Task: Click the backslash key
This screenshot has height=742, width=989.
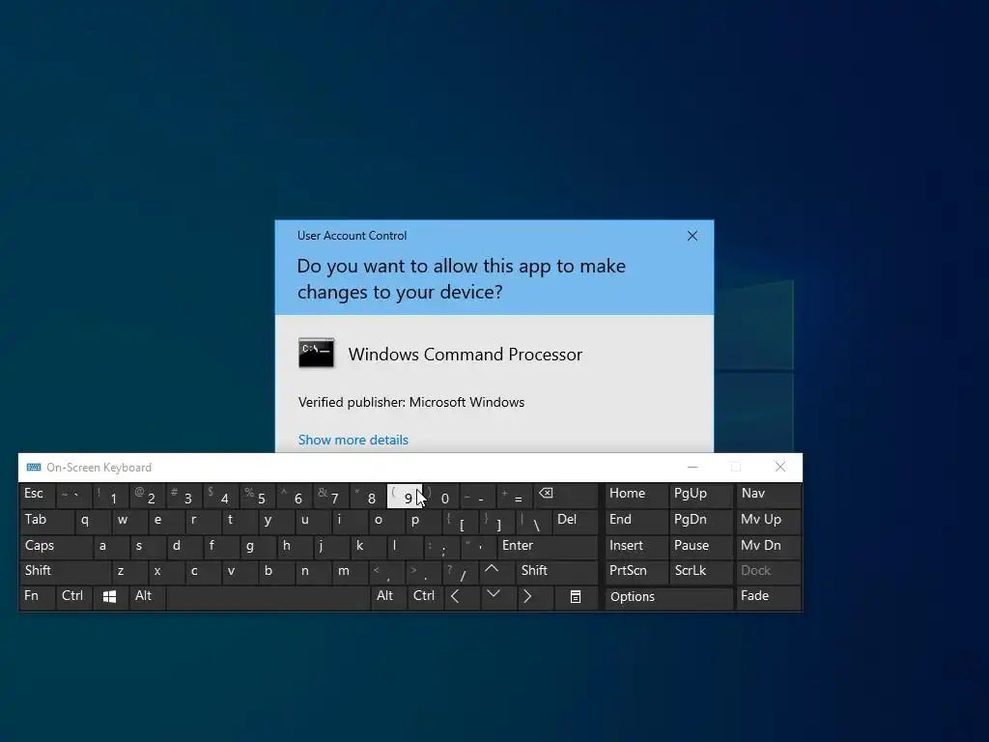Action: pyautogui.click(x=533, y=521)
